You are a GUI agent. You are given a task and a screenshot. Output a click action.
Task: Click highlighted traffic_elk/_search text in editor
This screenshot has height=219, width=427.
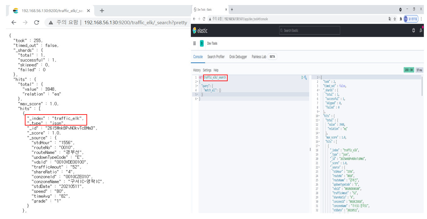tap(215, 77)
